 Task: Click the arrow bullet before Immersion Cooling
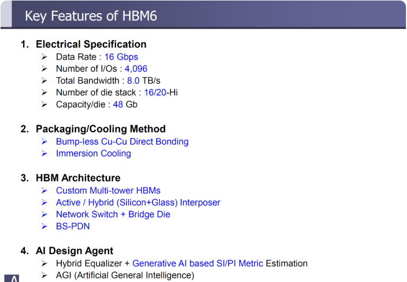tap(44, 153)
